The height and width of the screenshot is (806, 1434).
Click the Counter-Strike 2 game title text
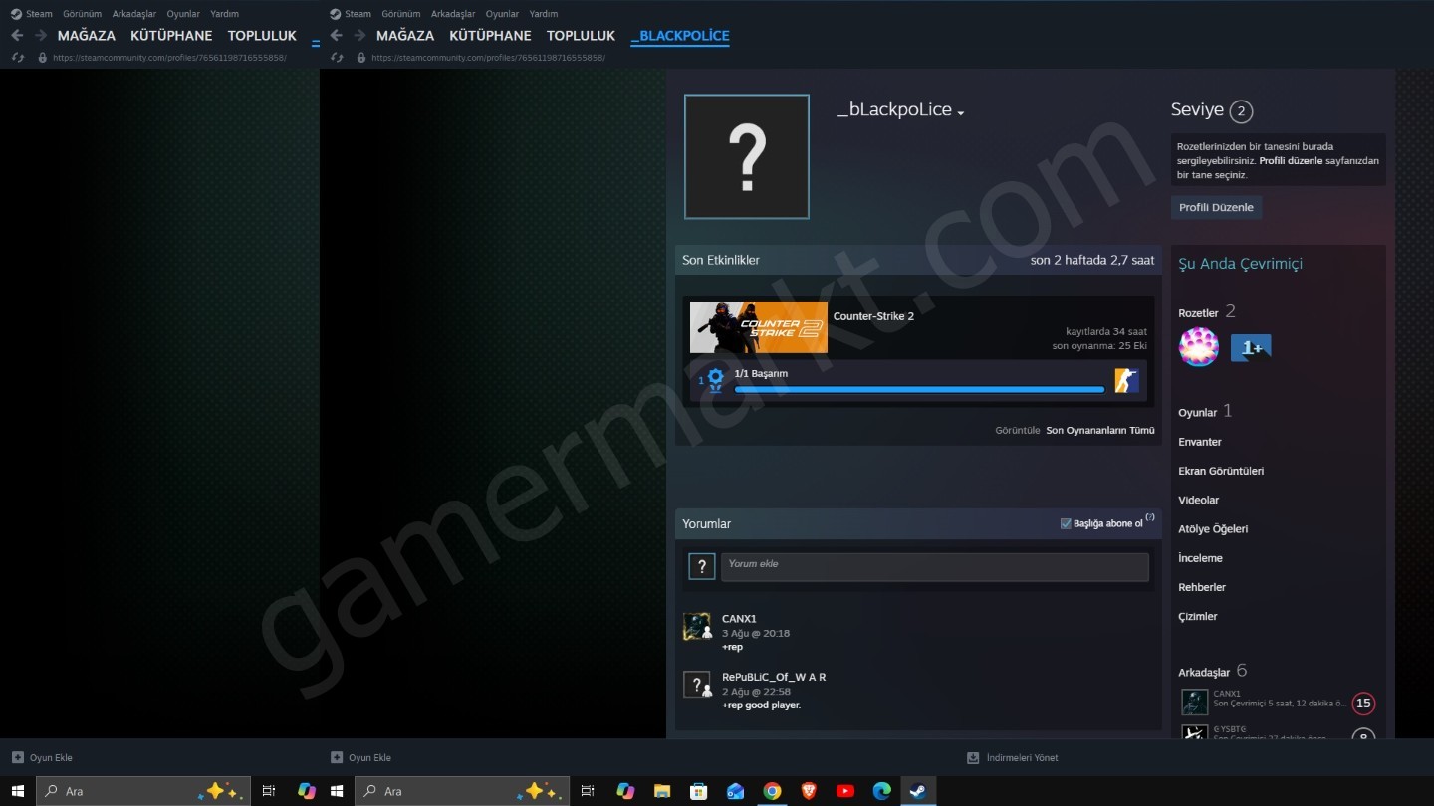pos(873,316)
